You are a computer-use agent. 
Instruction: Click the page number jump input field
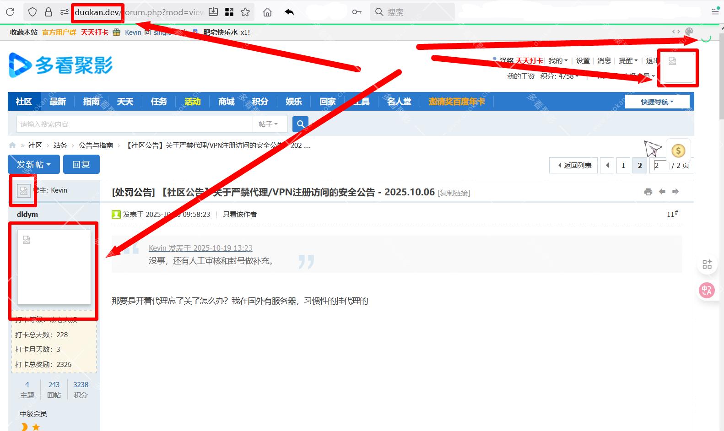(661, 165)
